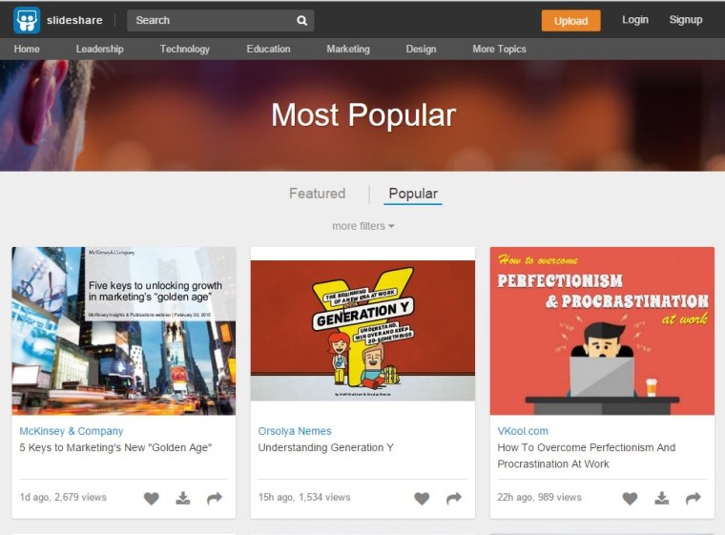The image size is (725, 535).
Task: Open the Five keys marketing slide thumbnail
Action: (x=124, y=331)
